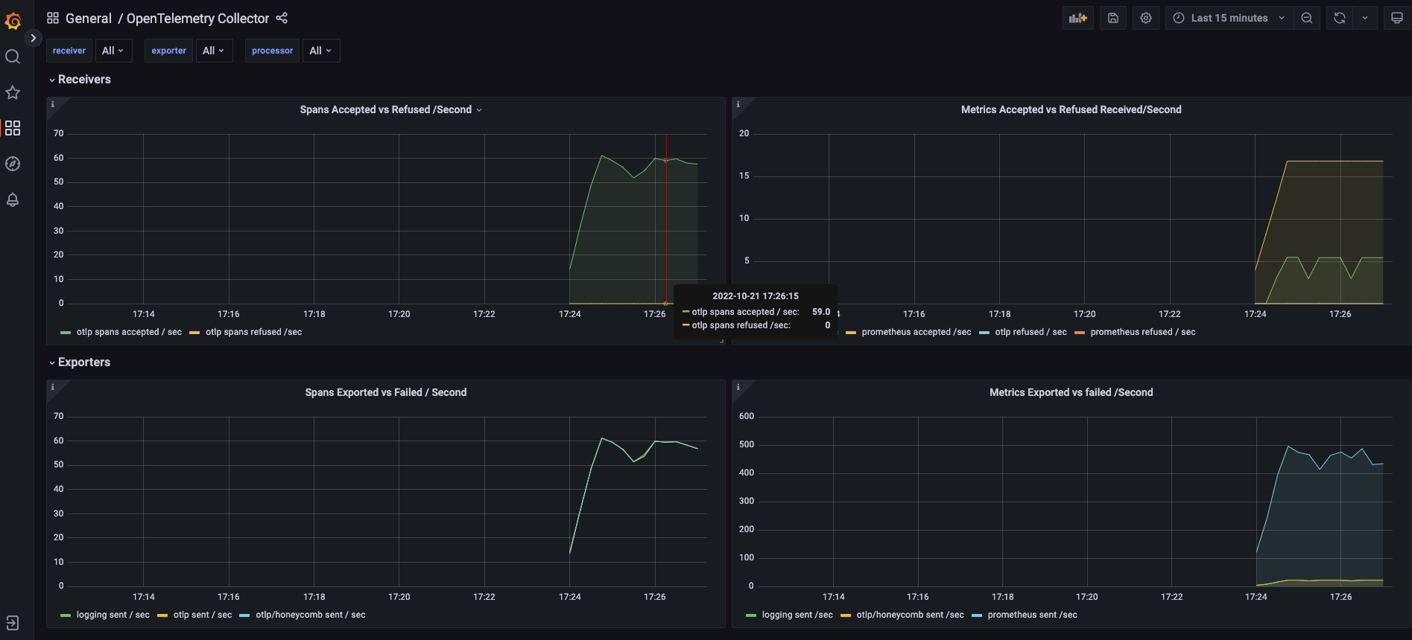This screenshot has height=640, width=1412.
Task: Save the dashboard with the disk icon
Action: [x=1113, y=18]
